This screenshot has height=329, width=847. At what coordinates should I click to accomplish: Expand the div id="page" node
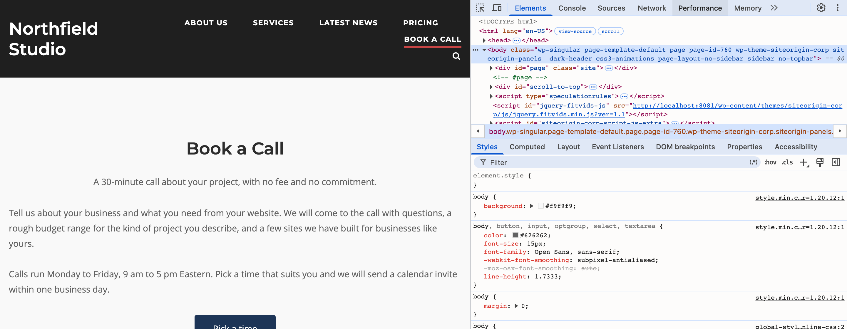coord(491,68)
